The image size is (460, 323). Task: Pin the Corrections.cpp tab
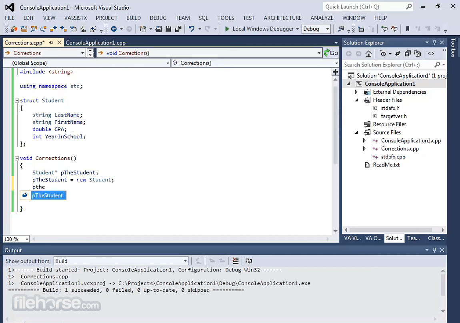pos(51,42)
